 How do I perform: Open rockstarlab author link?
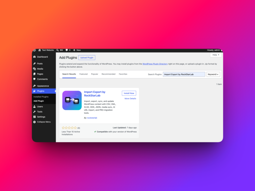click(92, 118)
